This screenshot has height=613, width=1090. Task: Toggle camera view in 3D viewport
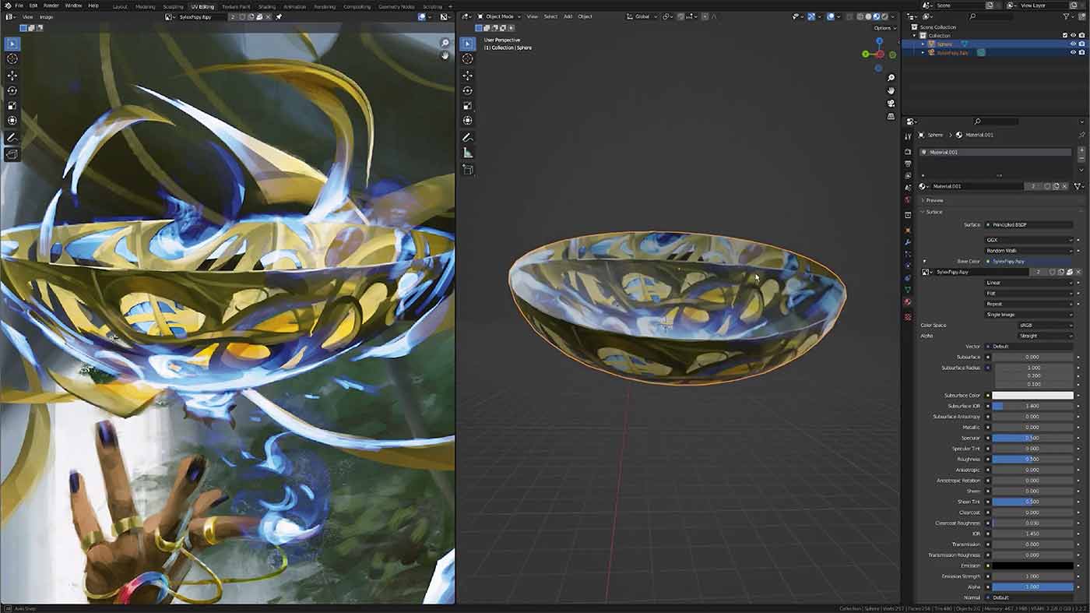click(x=891, y=103)
